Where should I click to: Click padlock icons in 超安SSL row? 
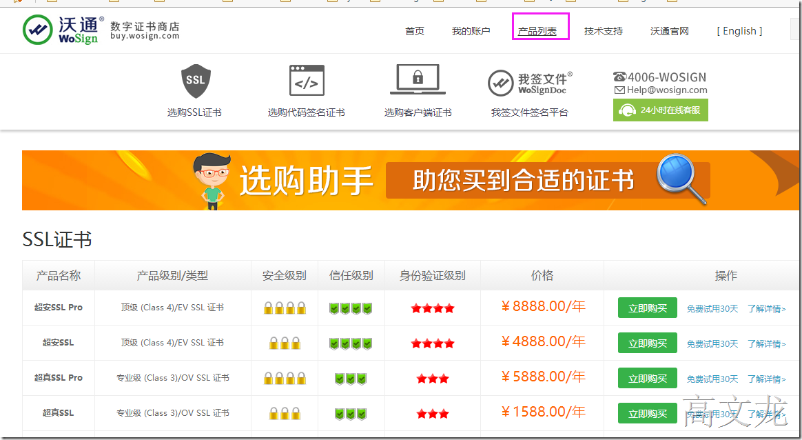(x=285, y=343)
